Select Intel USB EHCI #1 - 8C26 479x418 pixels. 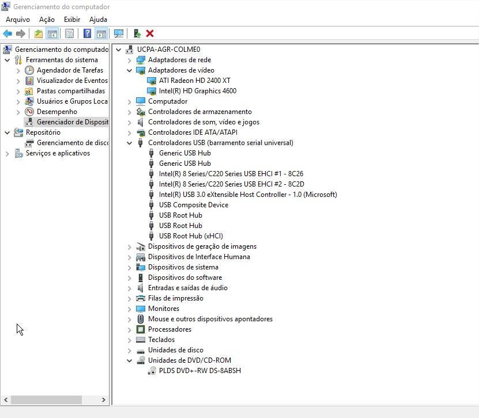pyautogui.click(x=231, y=174)
